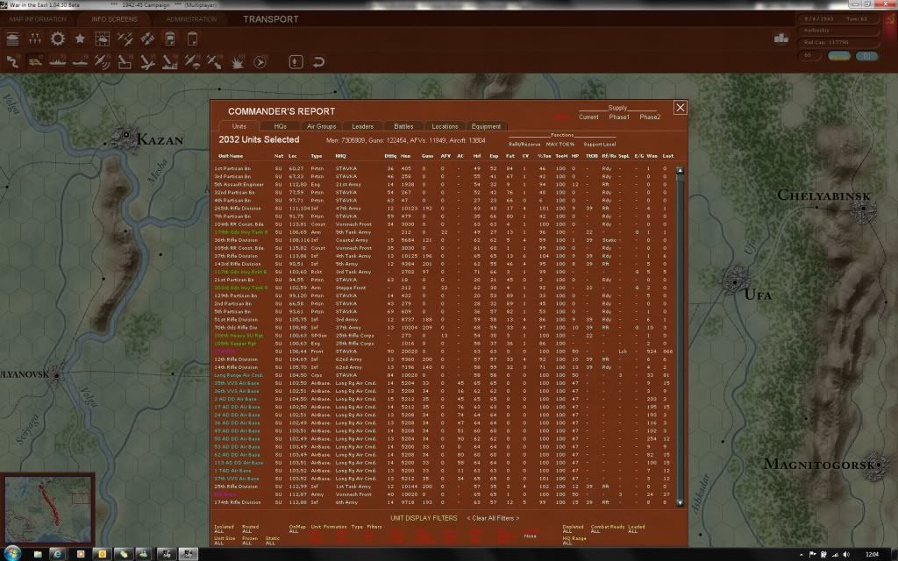
Task: Toggle the Loaded filter value
Action: (x=633, y=531)
